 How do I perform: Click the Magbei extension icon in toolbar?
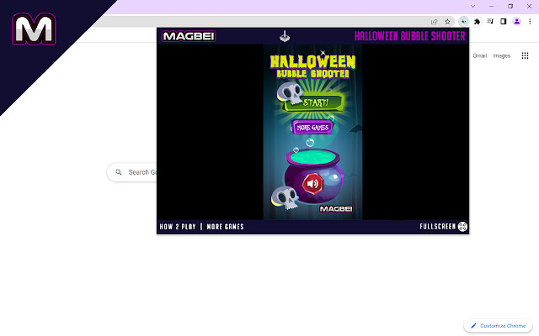[464, 22]
